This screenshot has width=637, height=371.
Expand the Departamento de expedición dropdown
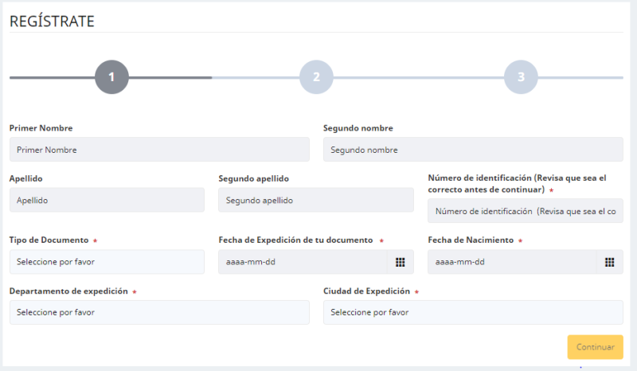[x=159, y=312]
